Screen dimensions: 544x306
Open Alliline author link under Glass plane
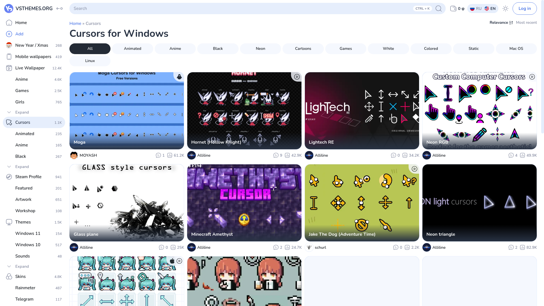click(86, 247)
